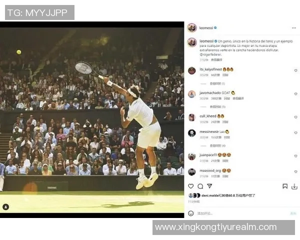Open the leomessi profile from header username
Screen dimensions: 300x240
click(206, 28)
